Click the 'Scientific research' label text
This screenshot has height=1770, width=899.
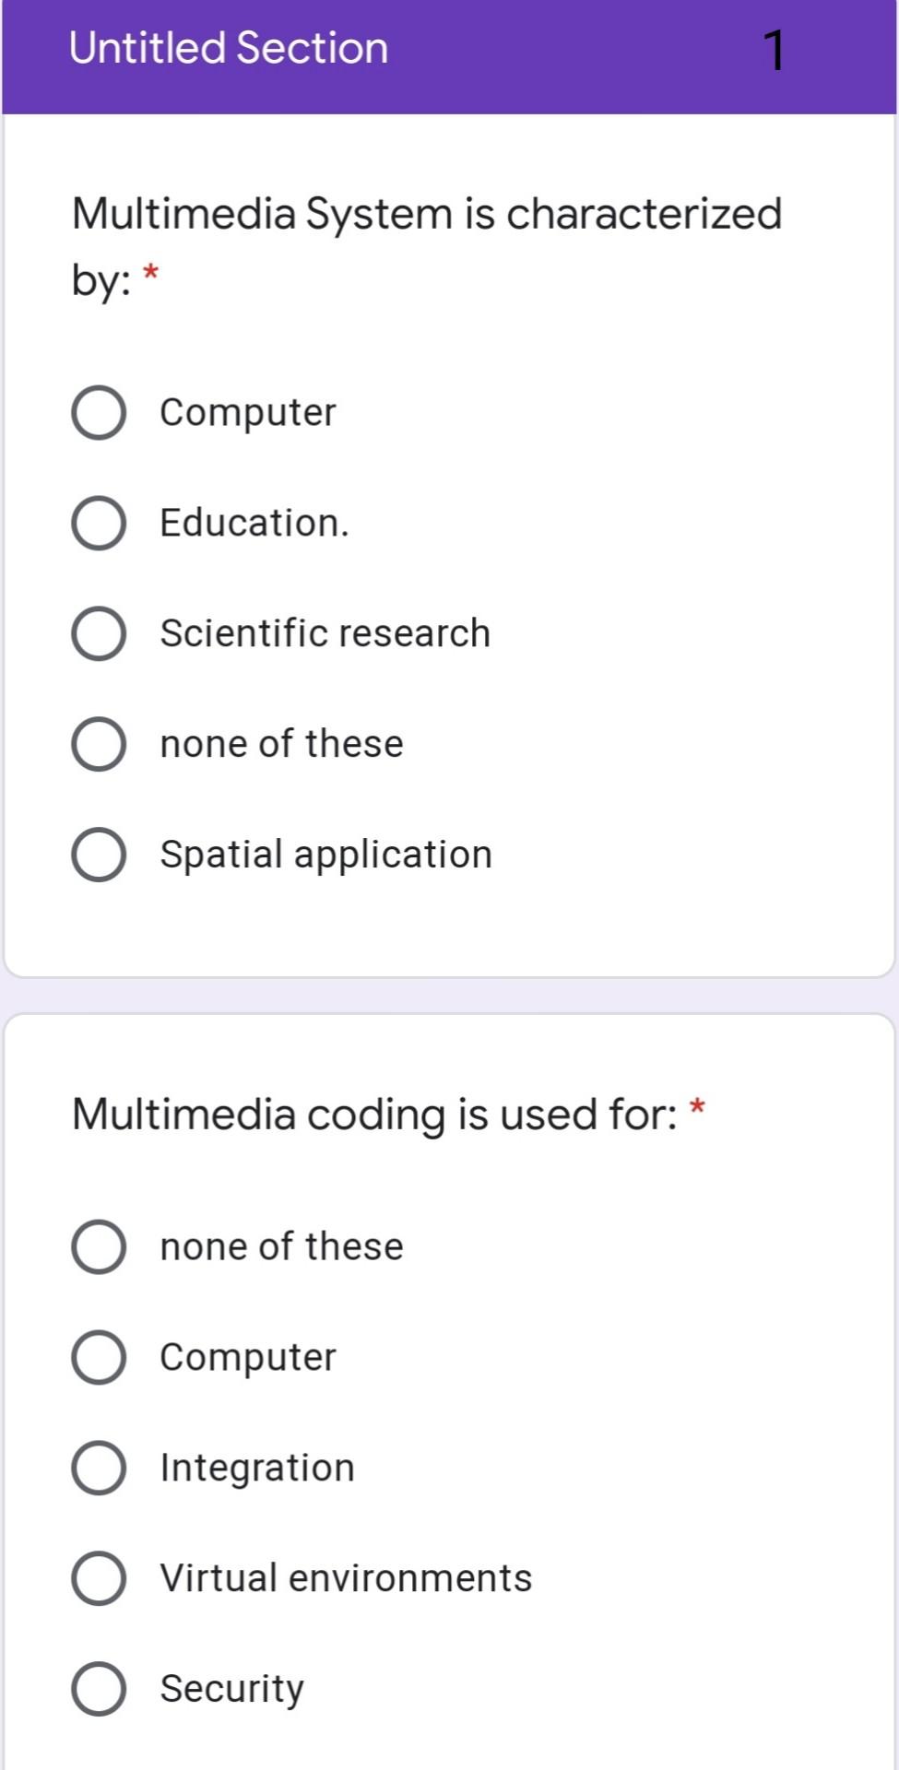click(325, 633)
